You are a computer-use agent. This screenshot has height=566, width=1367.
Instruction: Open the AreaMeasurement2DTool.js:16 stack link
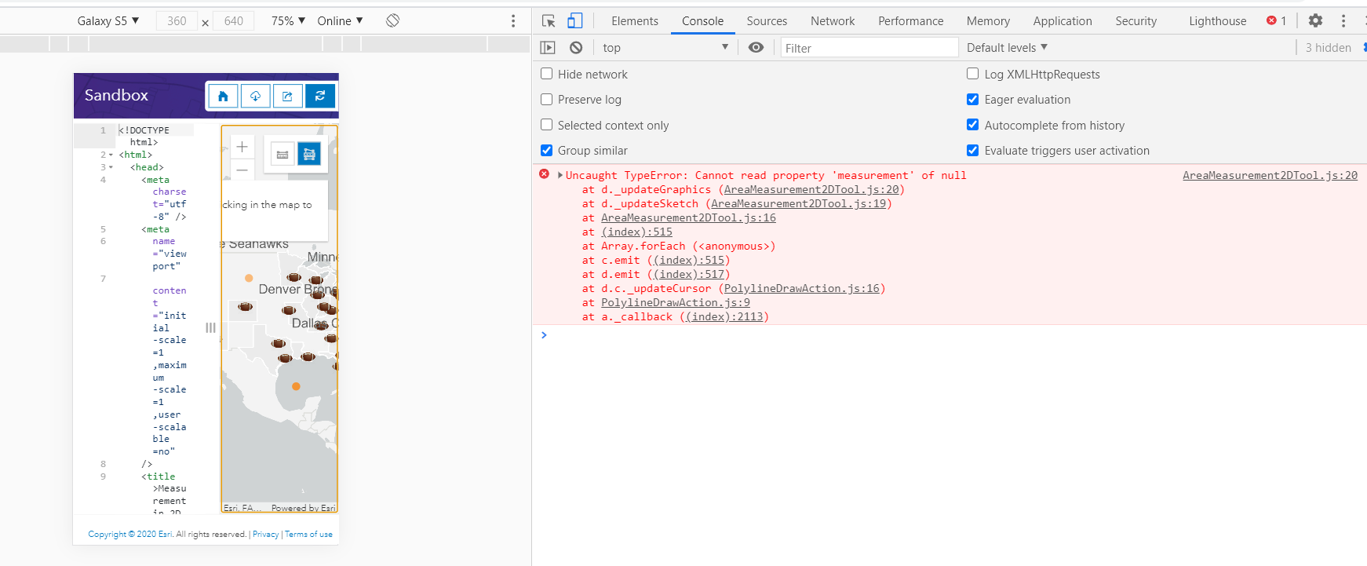coord(688,217)
